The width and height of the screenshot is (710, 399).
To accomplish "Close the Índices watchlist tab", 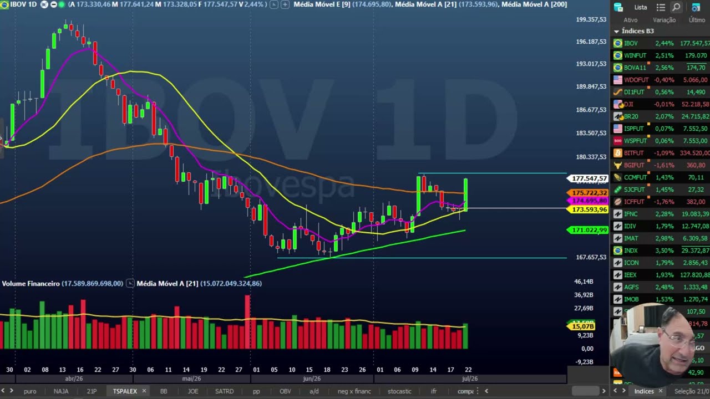I will [661, 391].
